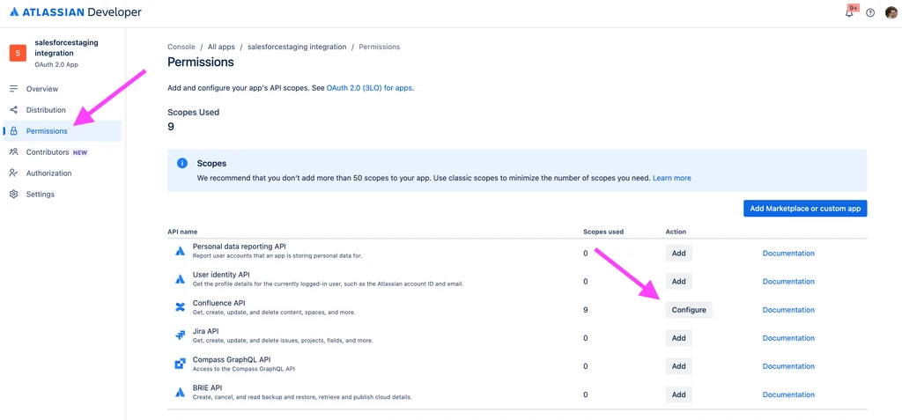
Task: Click the Permissions lock icon
Action: pyautogui.click(x=14, y=131)
